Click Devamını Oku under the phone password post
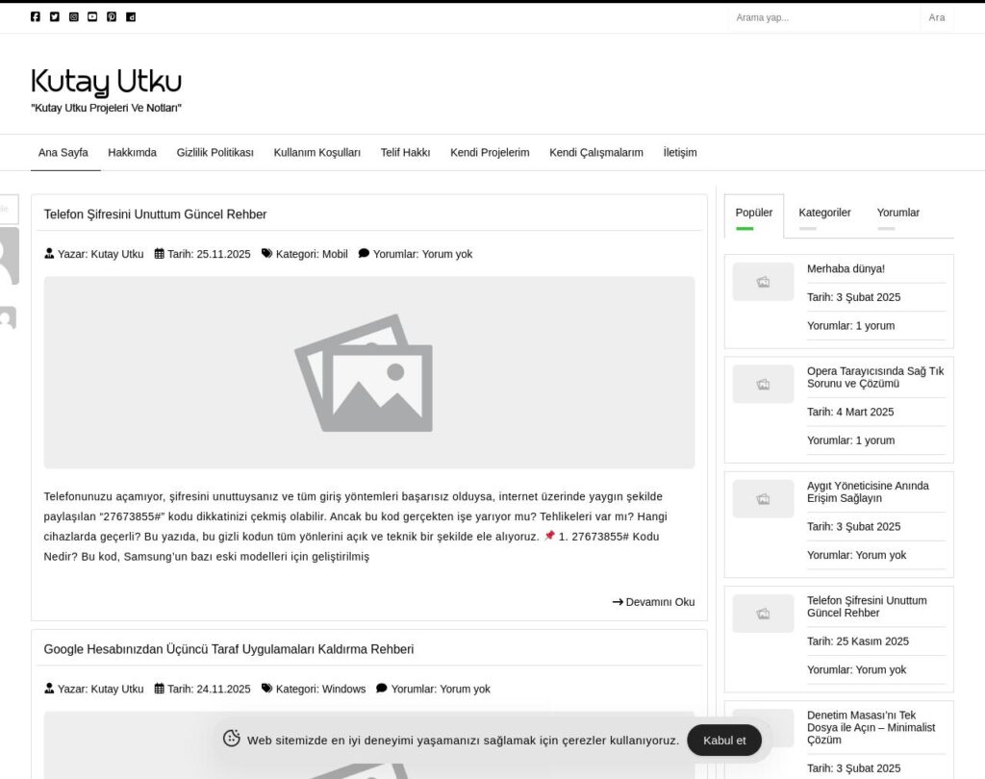The image size is (985, 779). click(x=653, y=602)
